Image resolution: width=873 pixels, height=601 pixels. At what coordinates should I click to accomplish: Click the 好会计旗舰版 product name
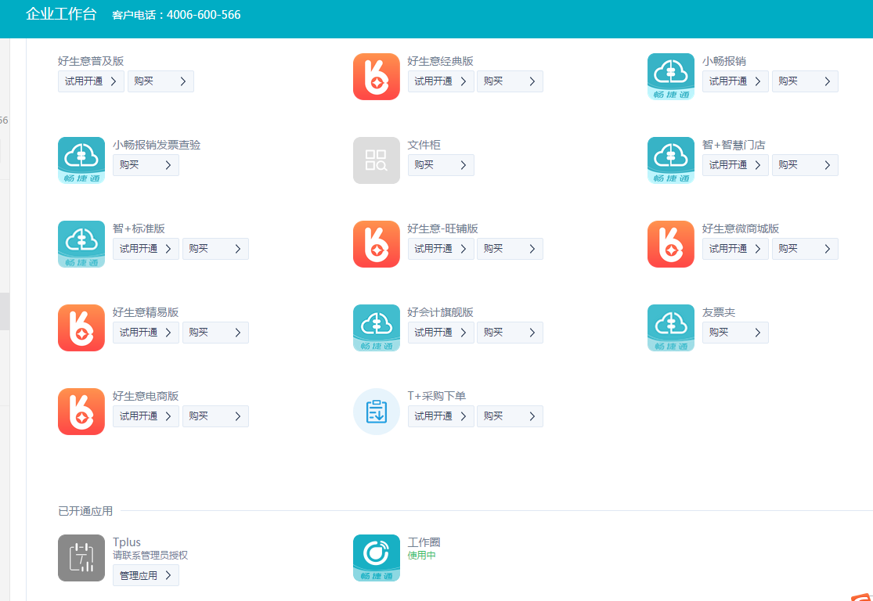pyautogui.click(x=440, y=312)
